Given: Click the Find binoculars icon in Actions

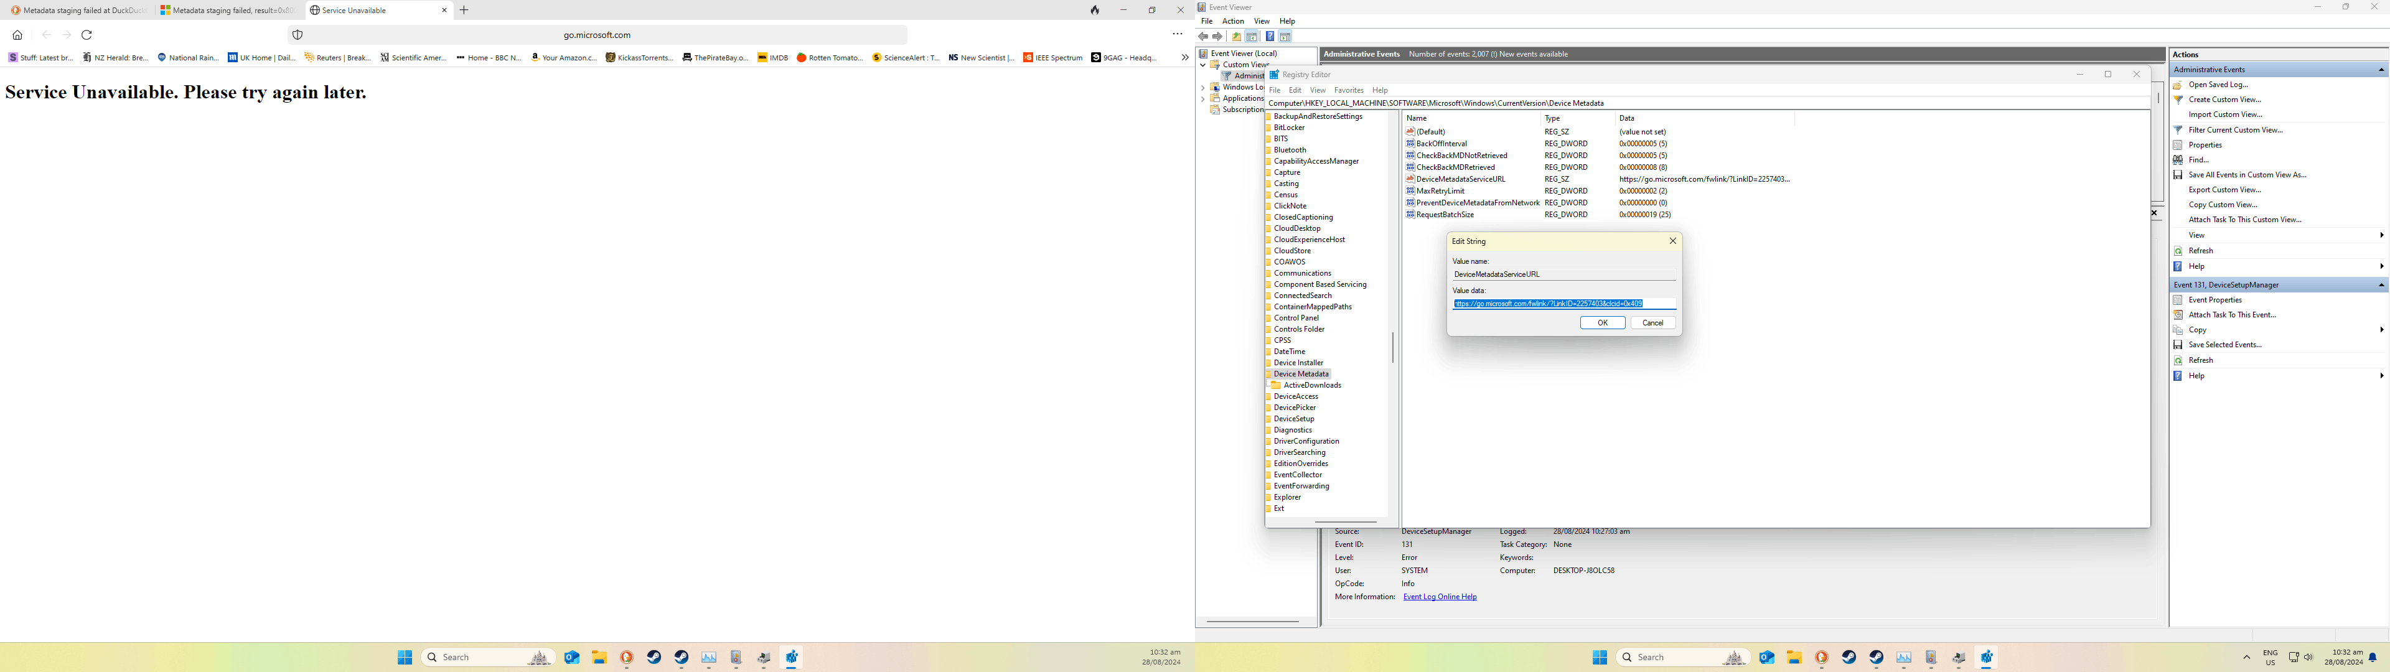Looking at the screenshot, I should [x=2178, y=160].
